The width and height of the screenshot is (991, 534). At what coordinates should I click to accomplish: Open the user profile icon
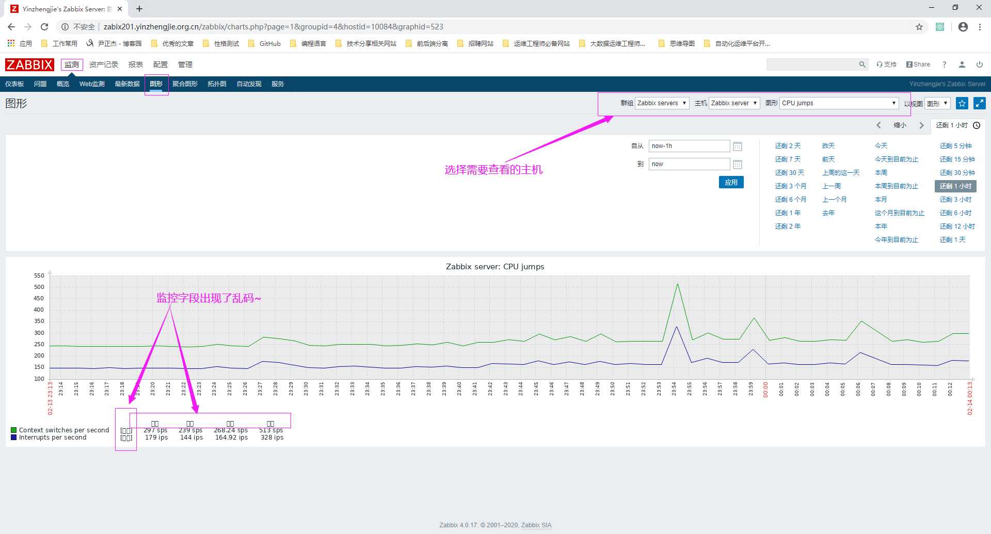[x=962, y=64]
